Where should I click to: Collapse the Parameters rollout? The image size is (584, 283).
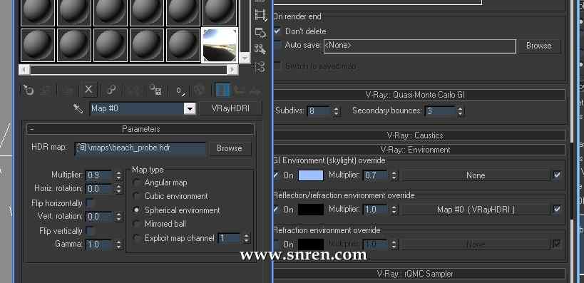140,129
